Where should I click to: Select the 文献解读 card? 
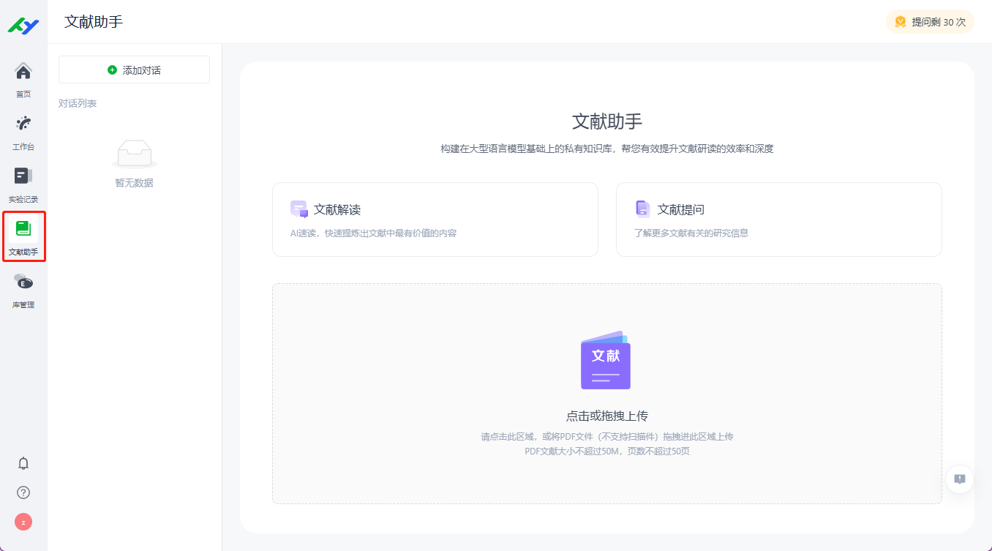435,220
